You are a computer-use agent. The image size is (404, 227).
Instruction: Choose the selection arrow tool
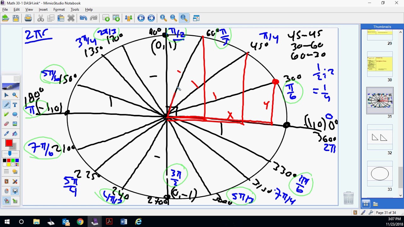click(x=7, y=95)
